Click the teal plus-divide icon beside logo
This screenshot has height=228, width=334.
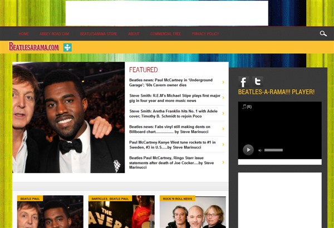[x=67, y=47]
